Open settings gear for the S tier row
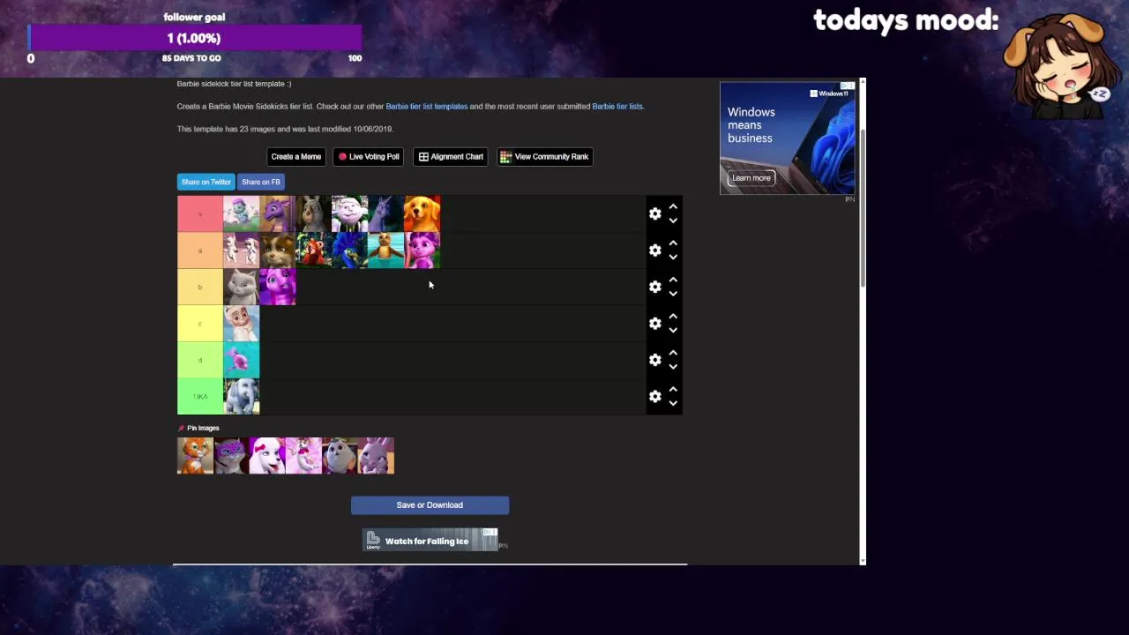Viewport: 1129px width, 635px height. (654, 213)
